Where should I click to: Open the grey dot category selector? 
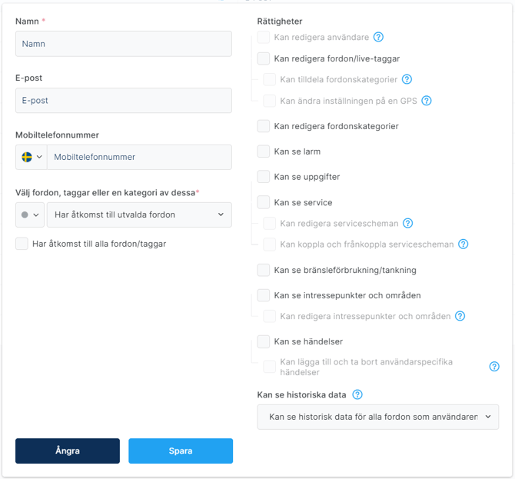pos(30,215)
